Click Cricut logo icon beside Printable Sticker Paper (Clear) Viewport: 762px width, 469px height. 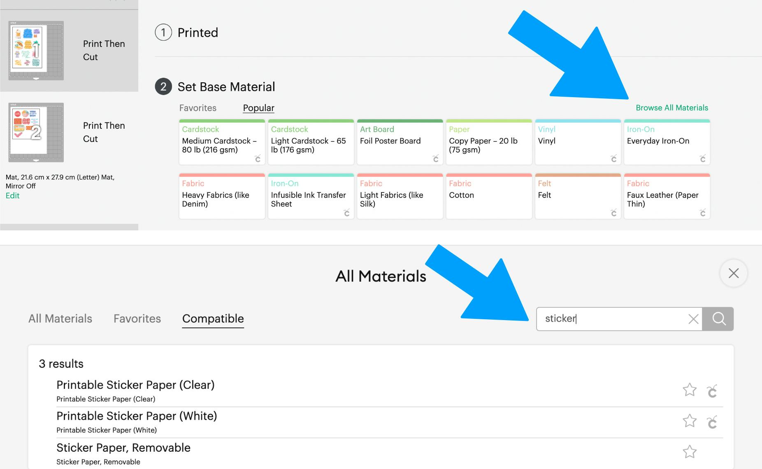(712, 391)
